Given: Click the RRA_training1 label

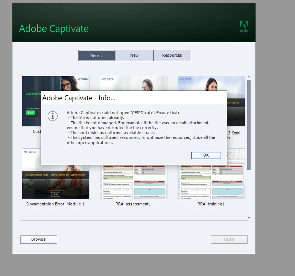Looking at the screenshot, I should (211, 204).
